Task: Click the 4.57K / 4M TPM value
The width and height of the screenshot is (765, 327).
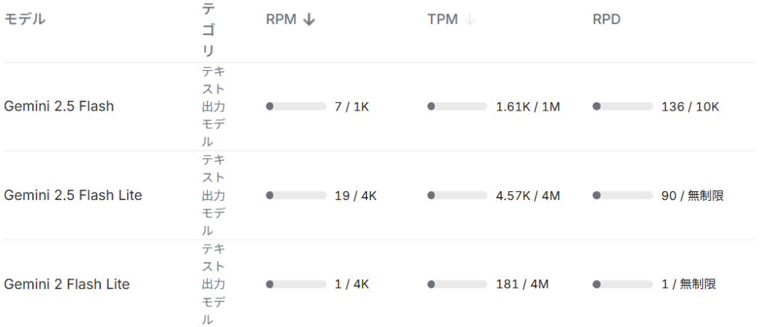Action: click(527, 196)
